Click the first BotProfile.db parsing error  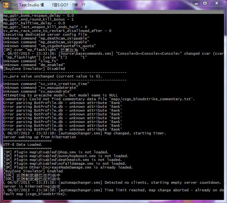point(62,103)
